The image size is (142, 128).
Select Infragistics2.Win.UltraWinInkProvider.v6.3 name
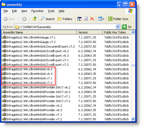click(x=34, y=110)
